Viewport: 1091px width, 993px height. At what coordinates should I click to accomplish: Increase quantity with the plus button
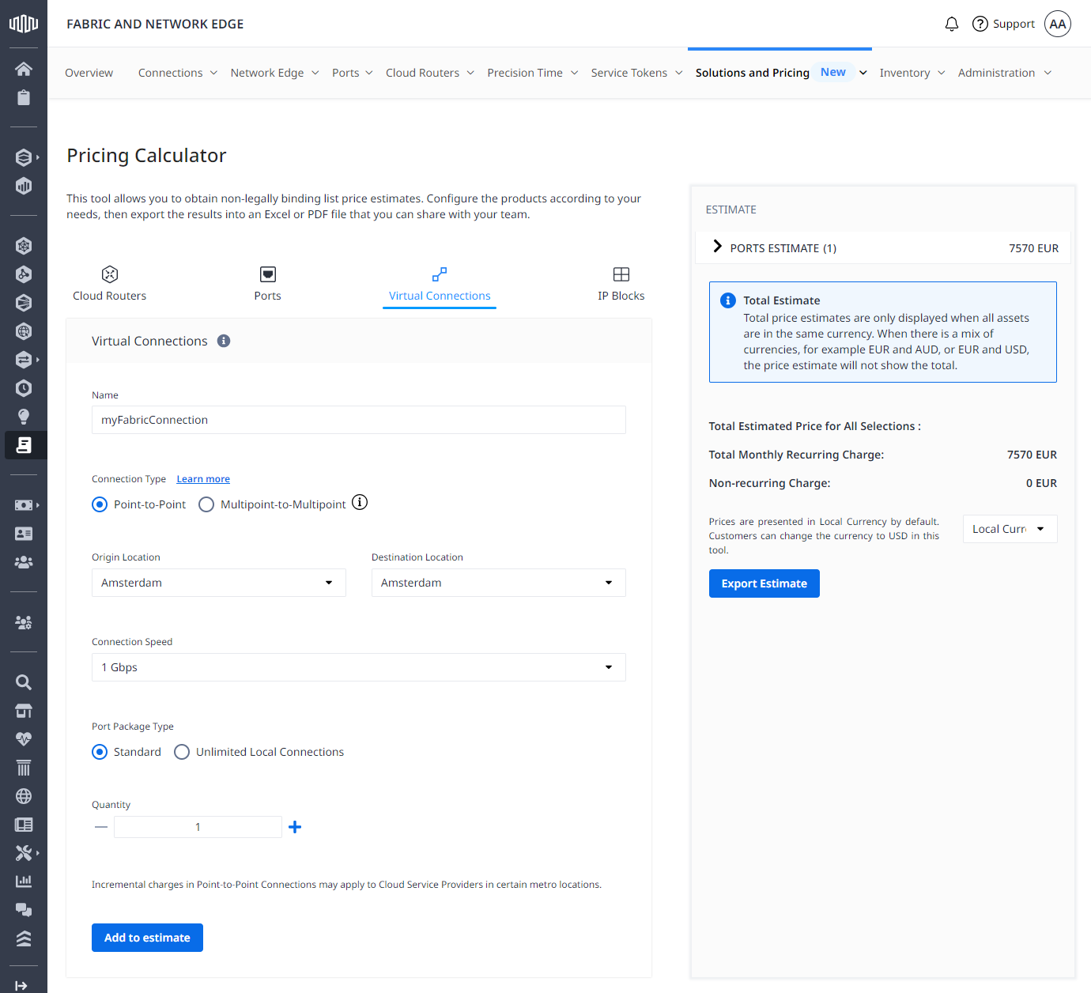tap(295, 827)
